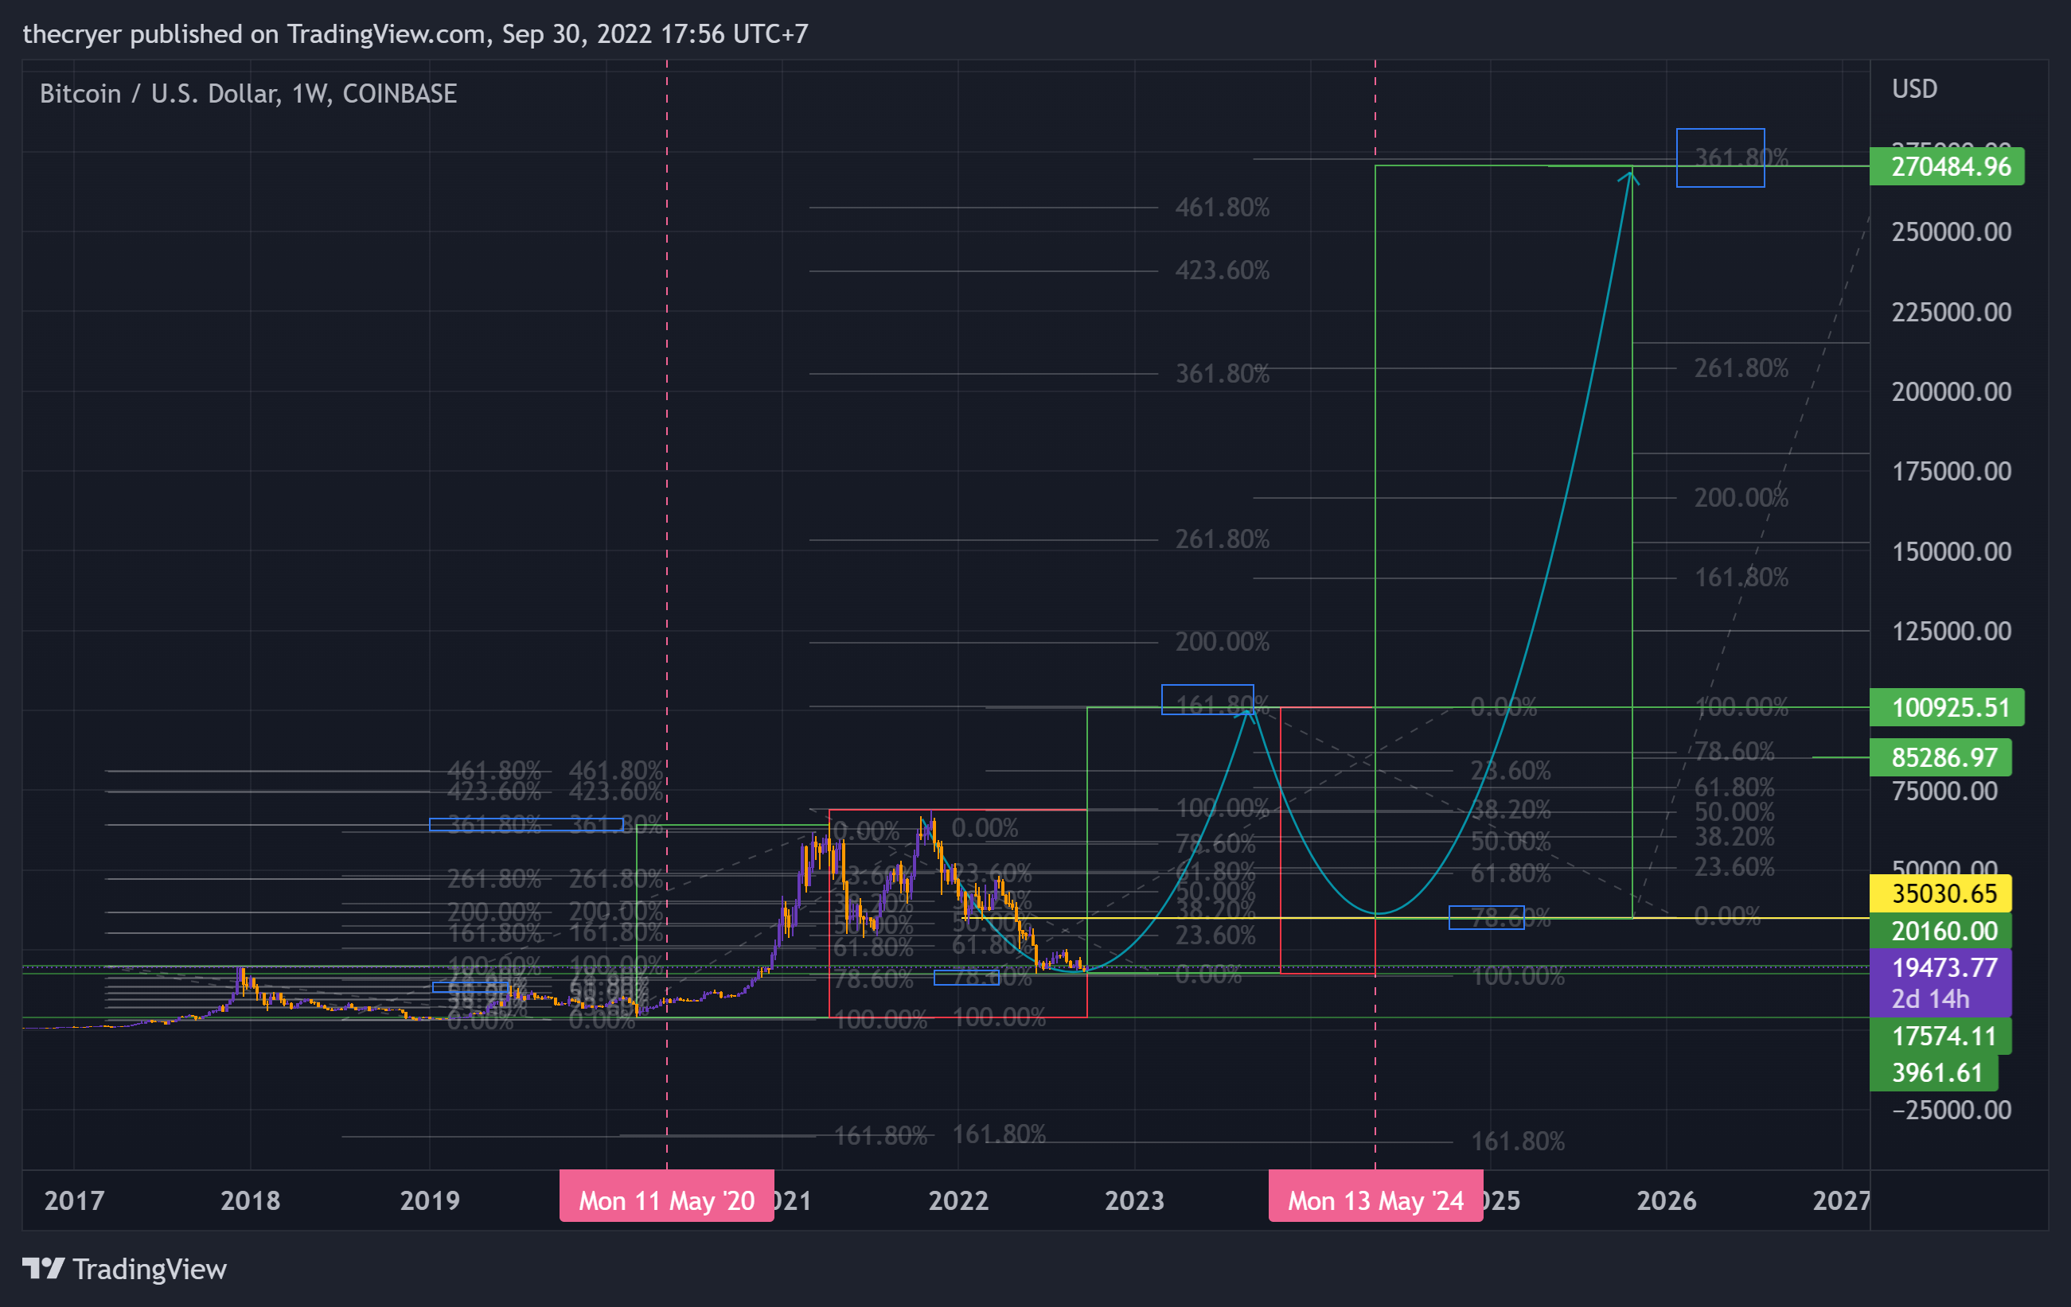Click the 125000.00 price axis value

1952,631
